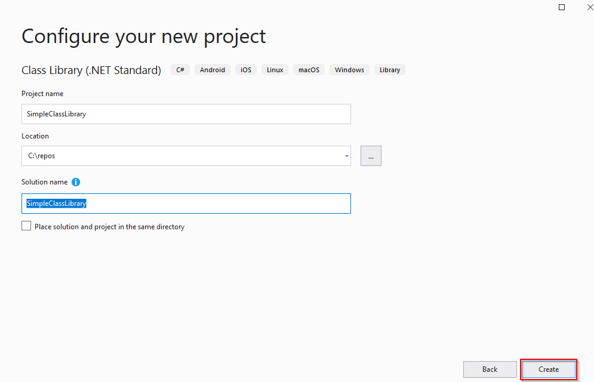Click the info icon beside Solution name
The height and width of the screenshot is (382, 594).
75,181
